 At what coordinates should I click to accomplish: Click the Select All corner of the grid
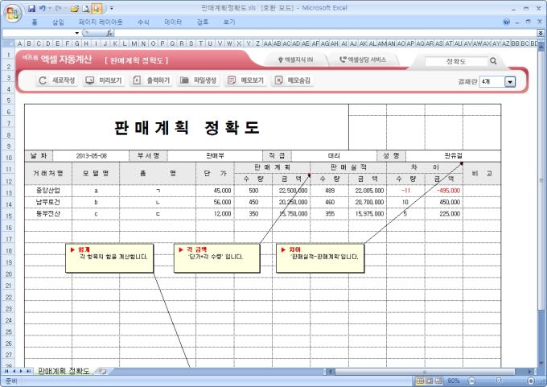coord(8,43)
